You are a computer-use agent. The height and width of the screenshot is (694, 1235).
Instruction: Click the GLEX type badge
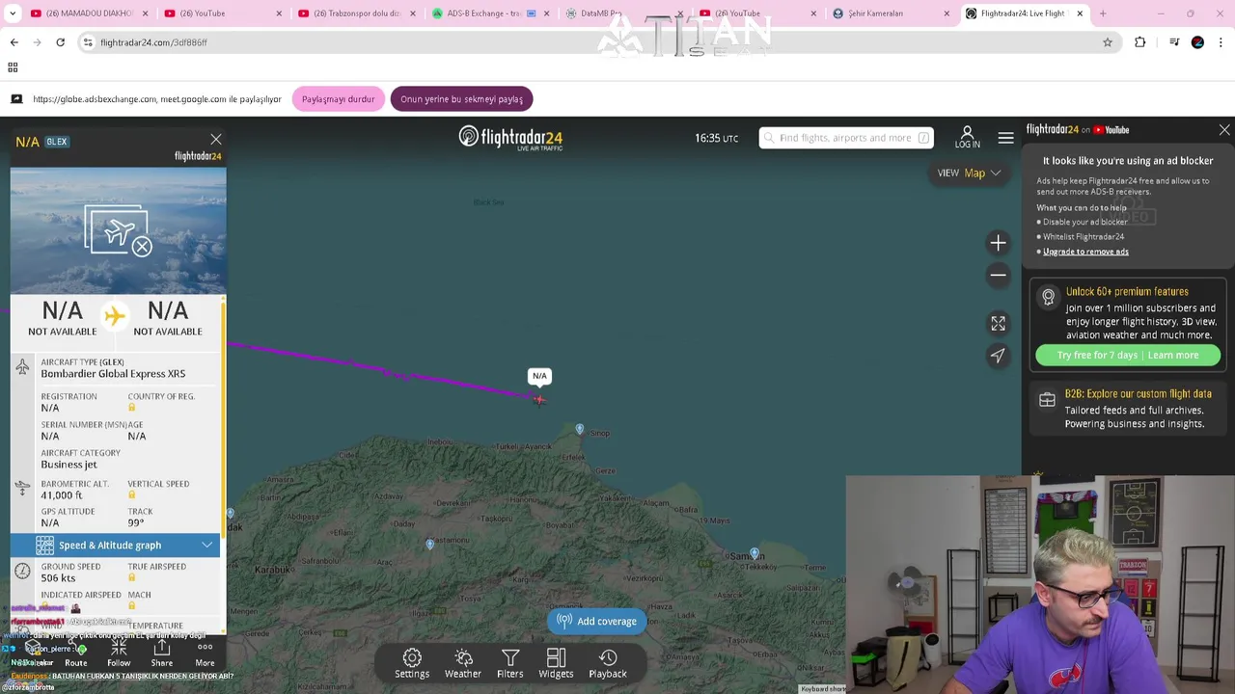(x=57, y=142)
